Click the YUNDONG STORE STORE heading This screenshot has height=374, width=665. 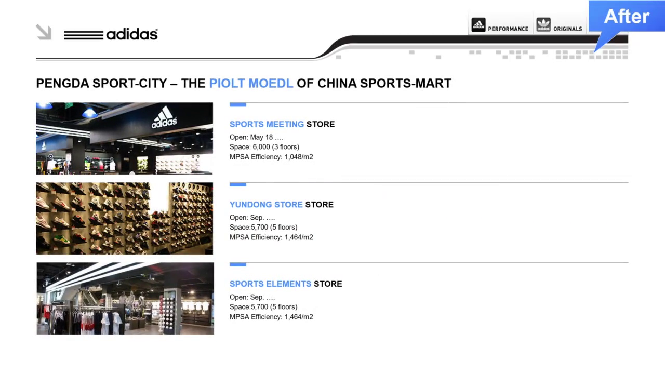[x=282, y=205]
